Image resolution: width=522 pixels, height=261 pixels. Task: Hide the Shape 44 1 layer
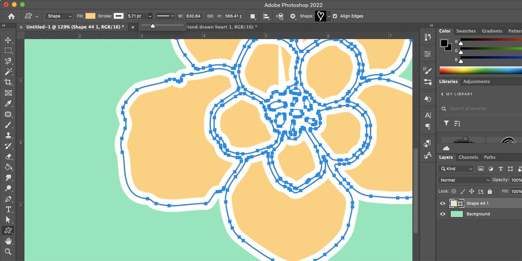coord(443,203)
